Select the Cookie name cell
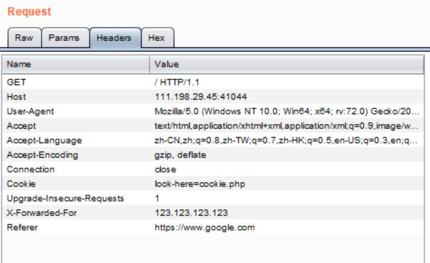430x263 pixels. [76, 184]
